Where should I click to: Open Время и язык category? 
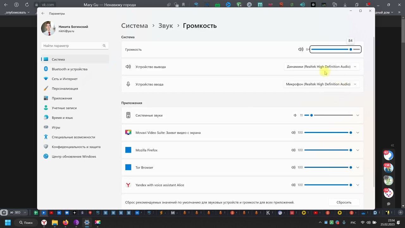[75, 118]
